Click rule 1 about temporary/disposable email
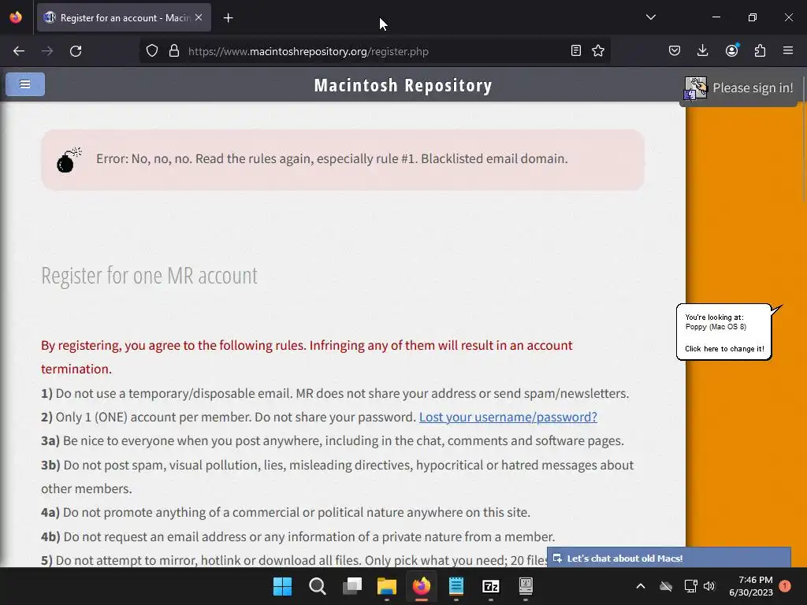 click(x=335, y=393)
